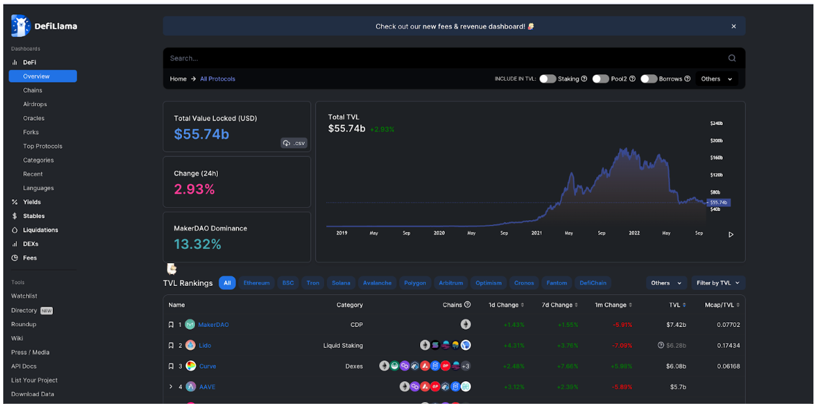The width and height of the screenshot is (818, 411).
Task: Bookmark the MakerDAO protocol row
Action: point(171,324)
